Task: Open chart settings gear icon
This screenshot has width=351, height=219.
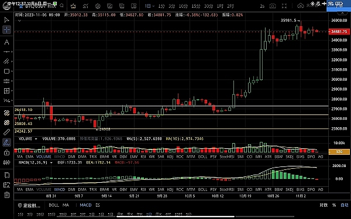Action: (x=98, y=6)
